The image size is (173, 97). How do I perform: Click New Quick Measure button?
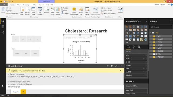click(109, 13)
